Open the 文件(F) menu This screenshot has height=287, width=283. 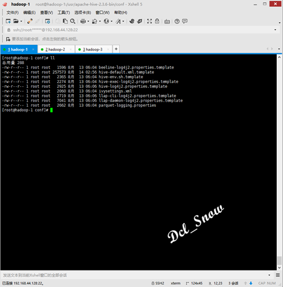[x=12, y=12]
